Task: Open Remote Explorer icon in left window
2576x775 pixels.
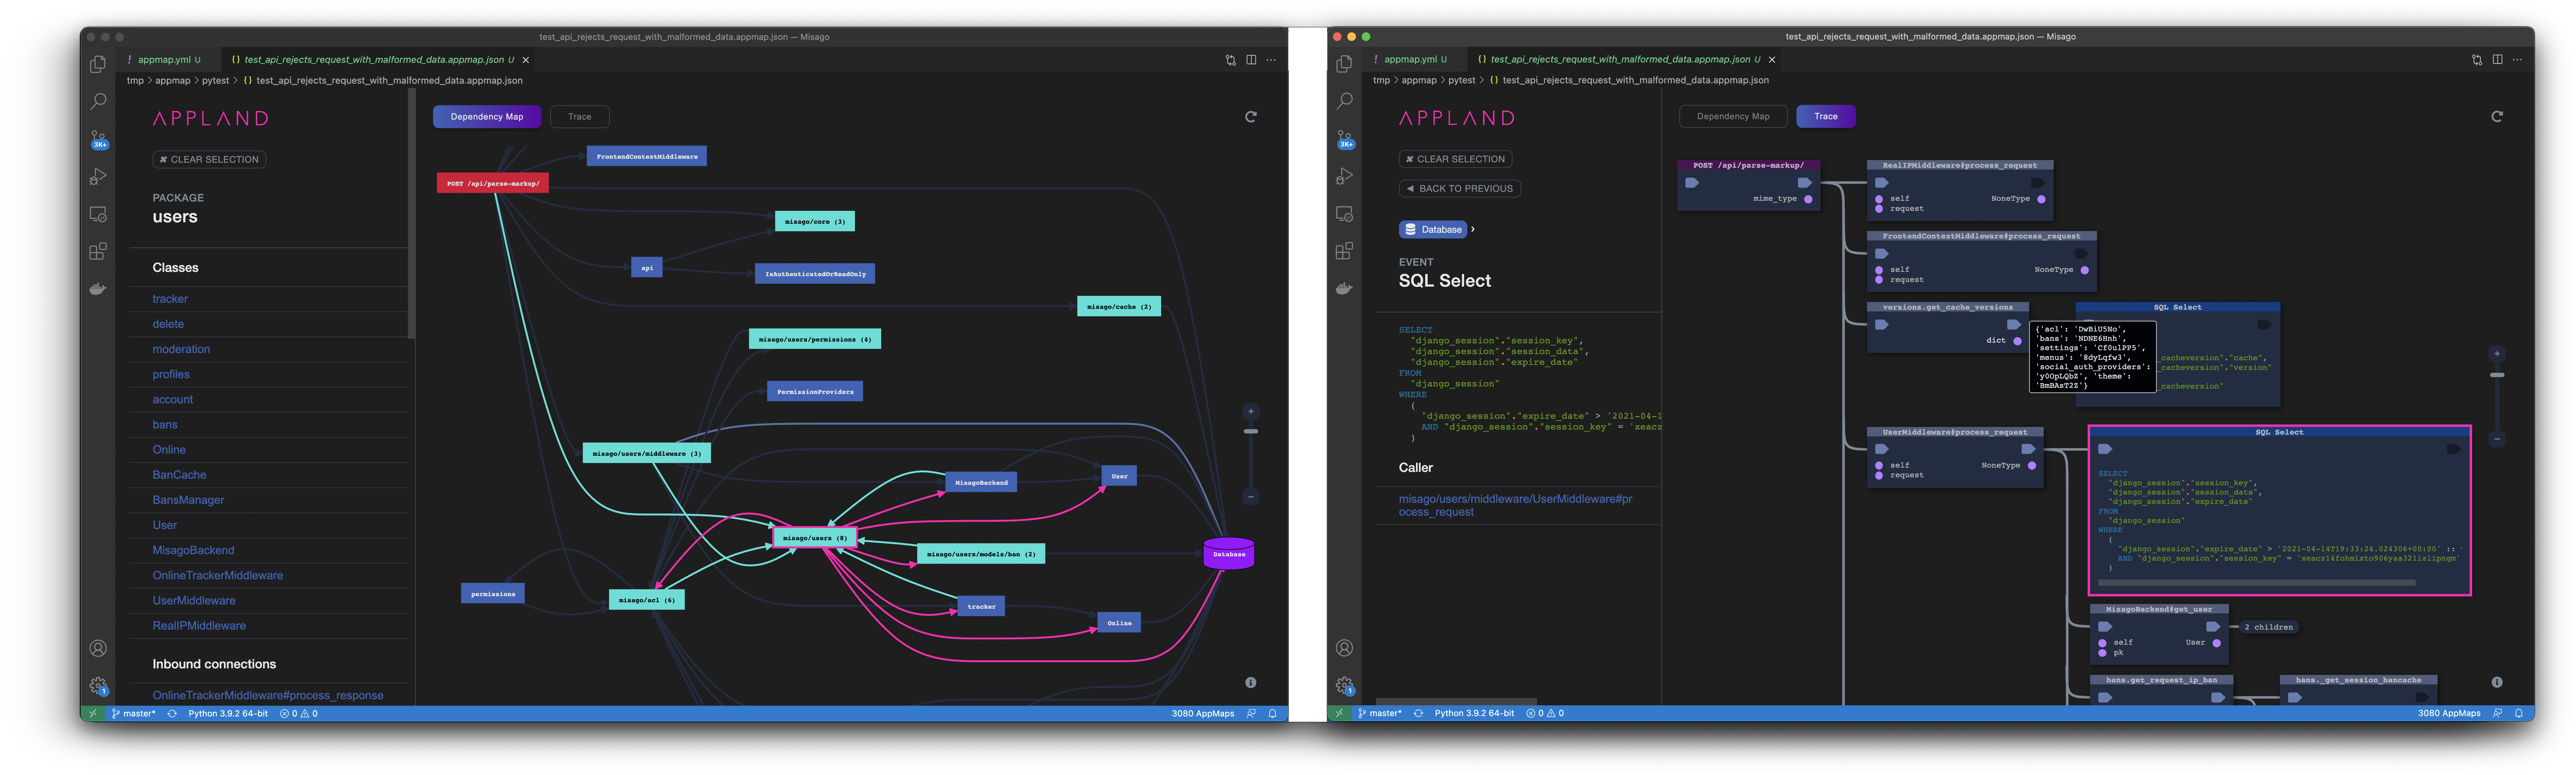Action: pyautogui.click(x=98, y=214)
